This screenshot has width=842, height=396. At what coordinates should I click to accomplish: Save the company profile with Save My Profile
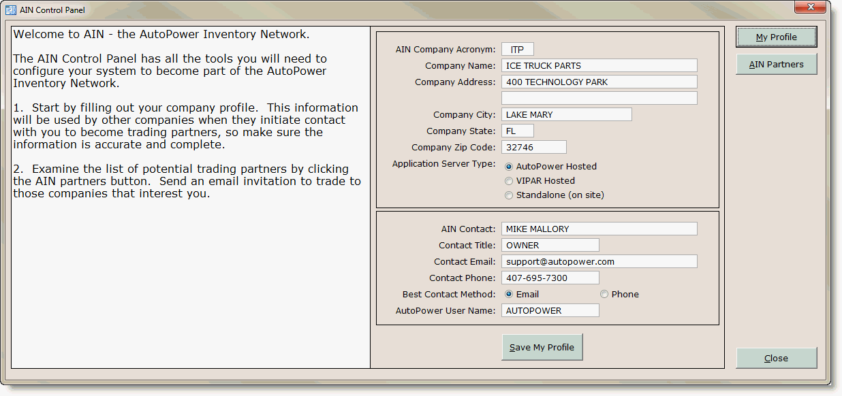click(542, 347)
